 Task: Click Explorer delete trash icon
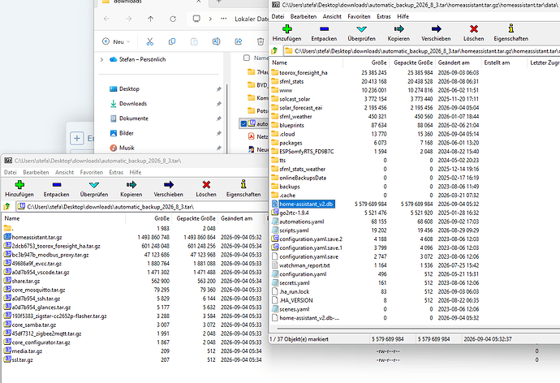pos(261,41)
